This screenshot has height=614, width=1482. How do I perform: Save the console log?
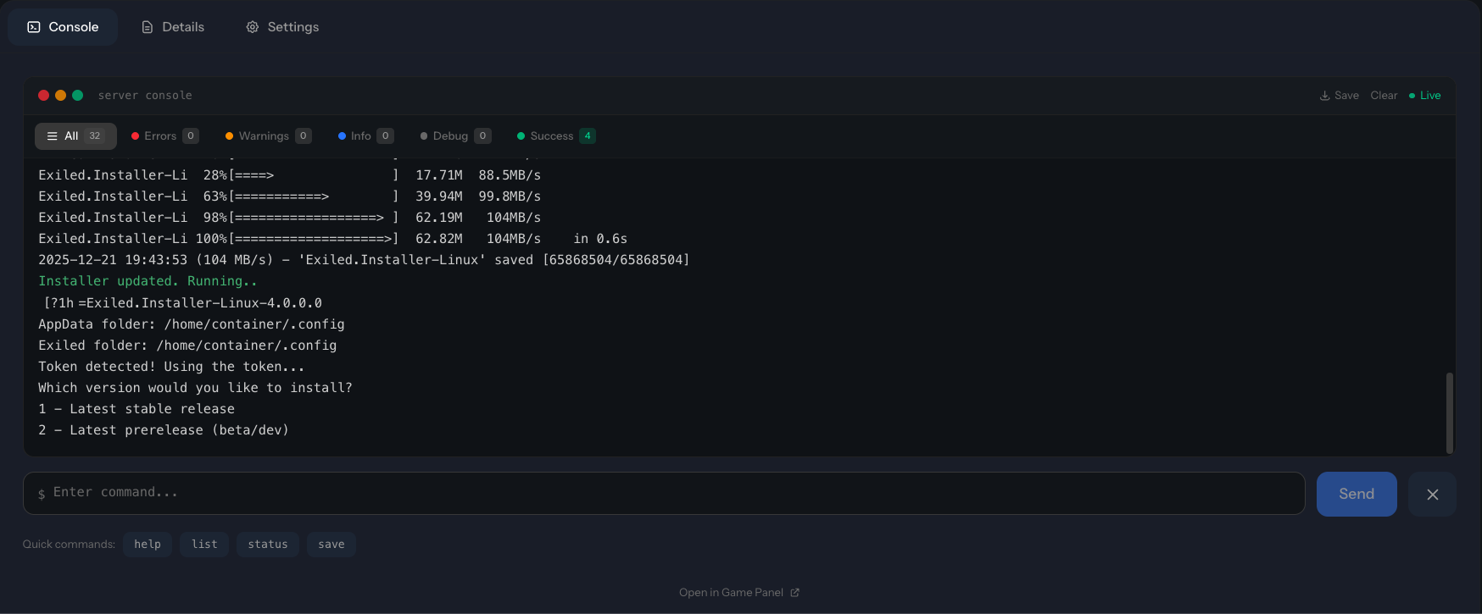(x=1340, y=96)
